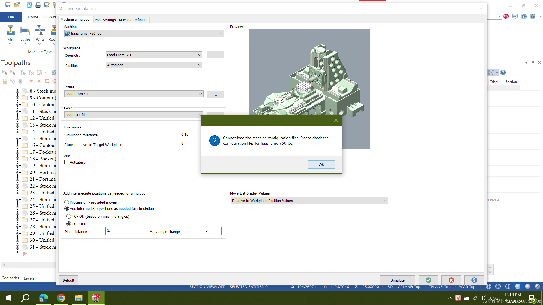543x305 pixels.
Task: Expand operation 20 Port machining tree node
Action: (x=17, y=172)
